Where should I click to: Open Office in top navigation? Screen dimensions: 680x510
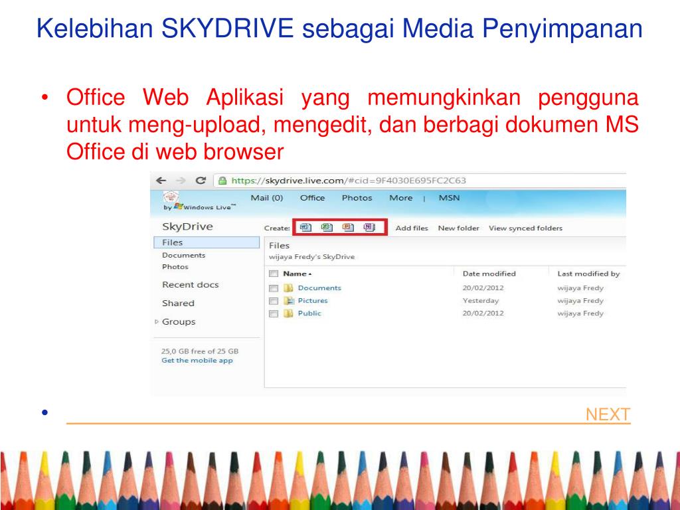[x=312, y=198]
